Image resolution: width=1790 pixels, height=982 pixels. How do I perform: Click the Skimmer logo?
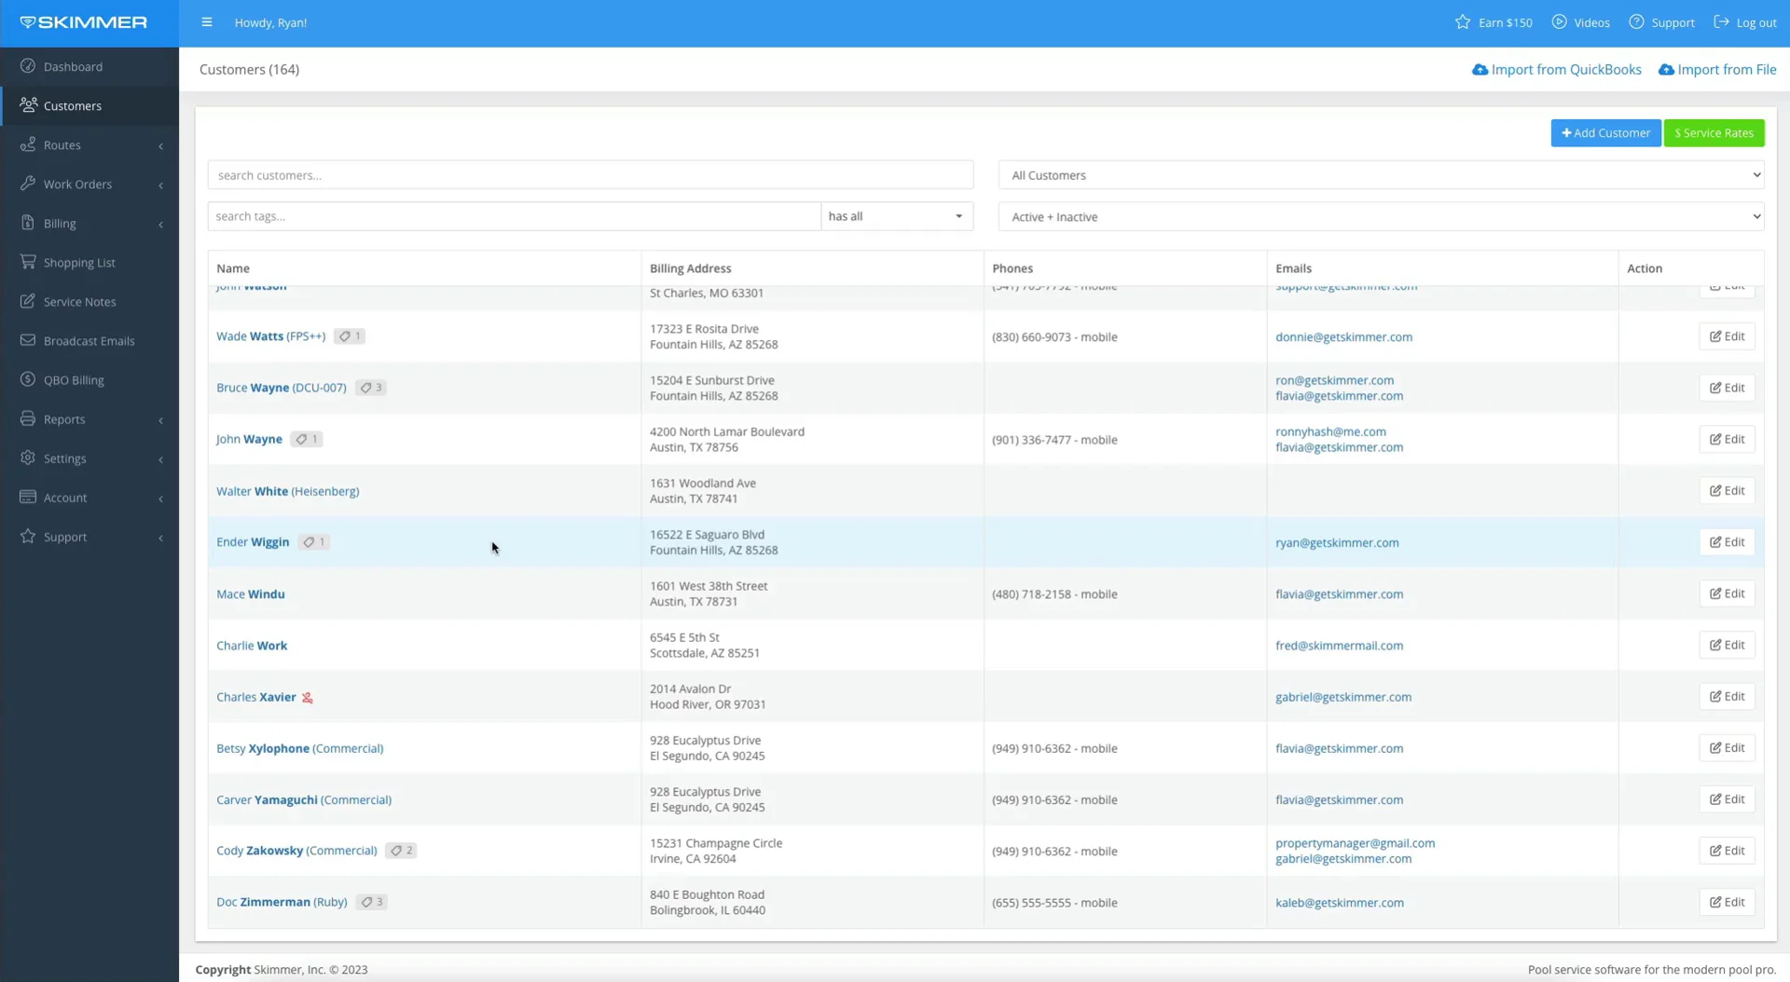click(x=83, y=22)
